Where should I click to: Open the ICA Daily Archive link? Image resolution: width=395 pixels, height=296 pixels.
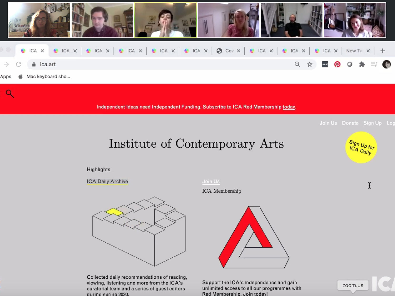(107, 181)
